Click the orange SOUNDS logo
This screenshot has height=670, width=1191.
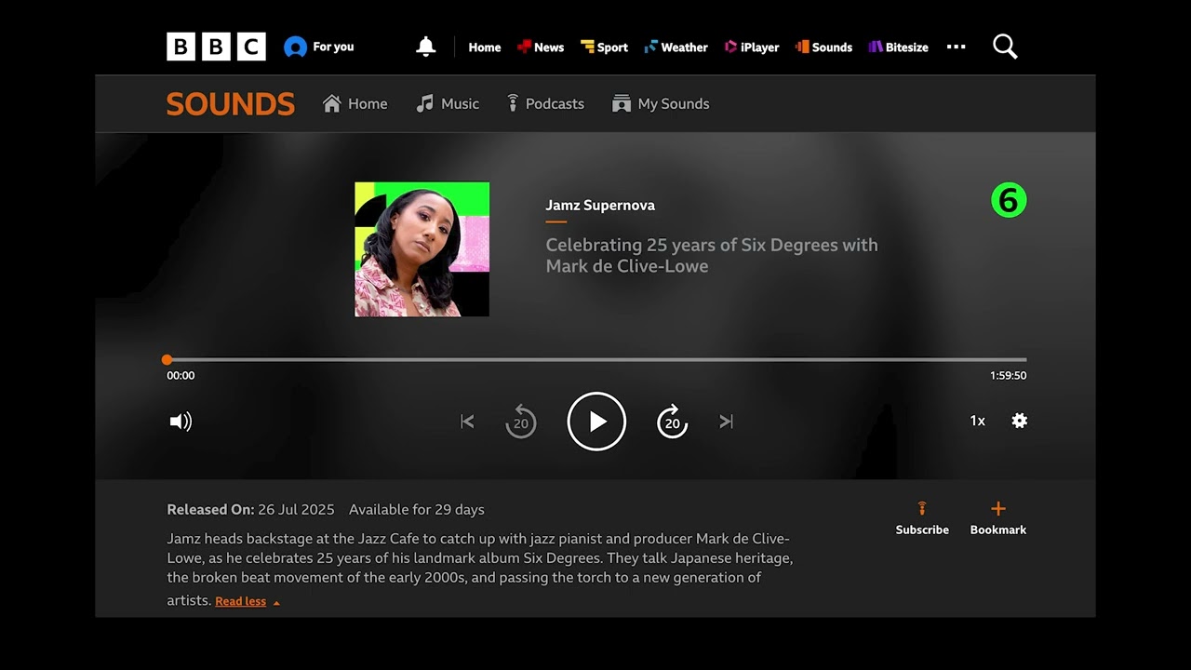tap(231, 104)
